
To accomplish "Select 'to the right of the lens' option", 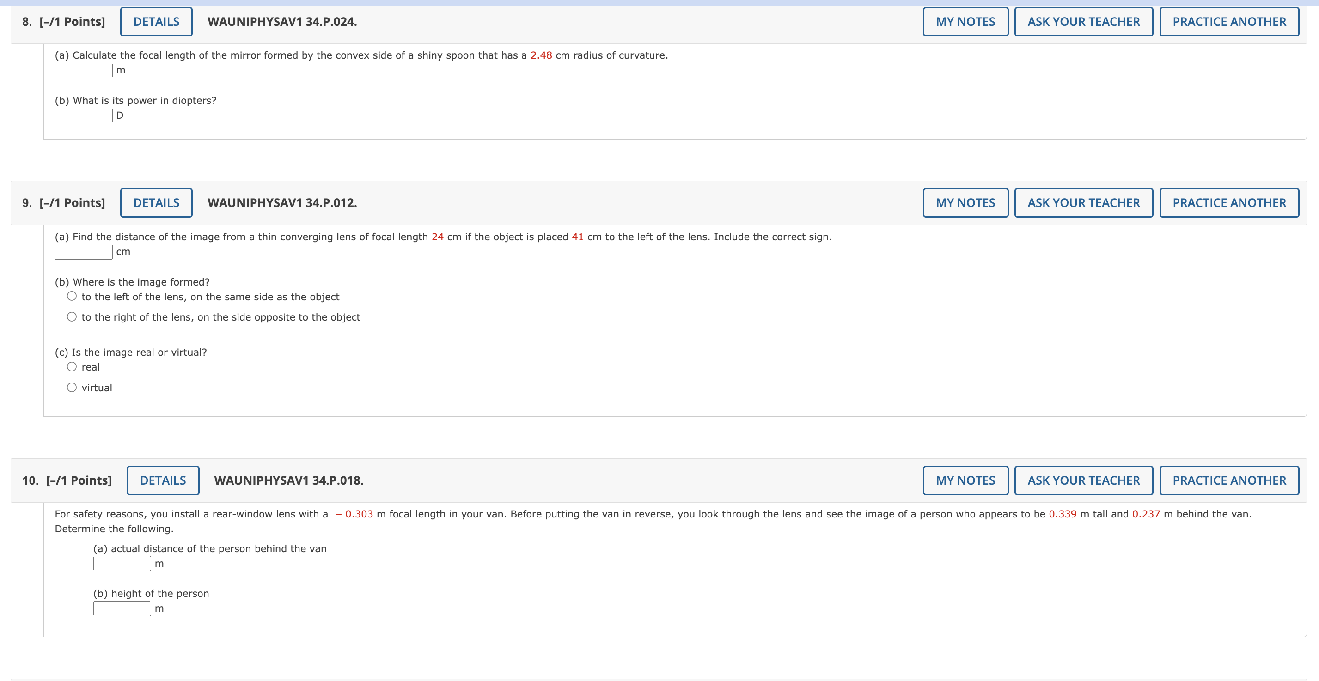I will click(72, 317).
